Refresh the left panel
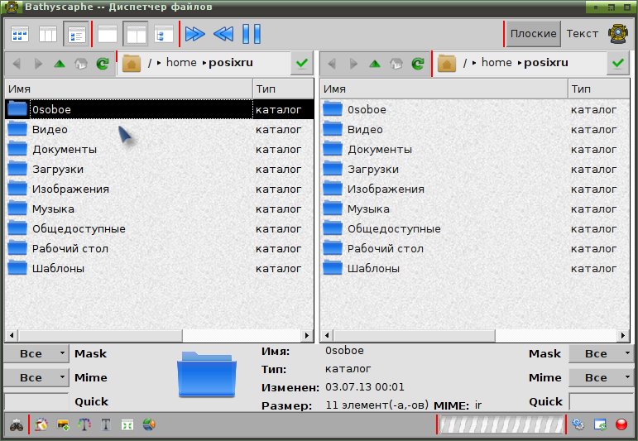Viewport: 638px width, 441px height. coord(103,64)
